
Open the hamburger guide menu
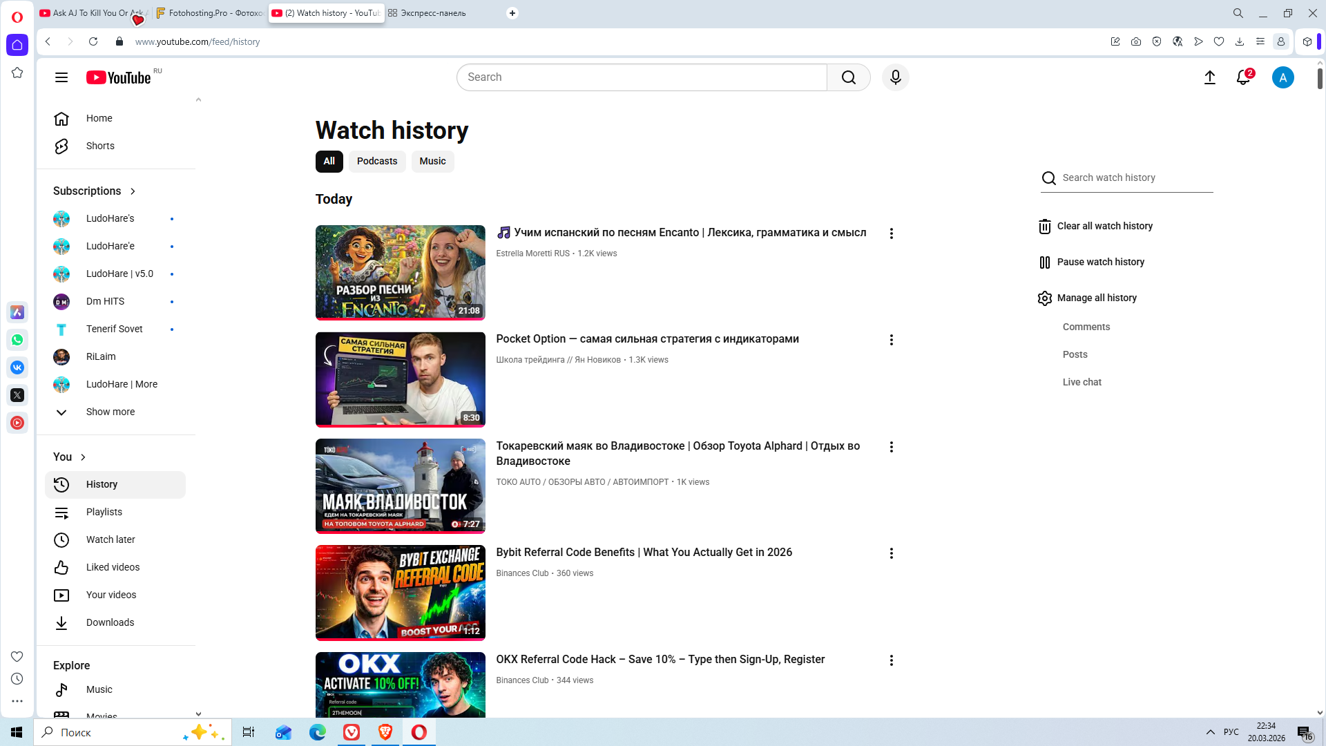click(61, 77)
